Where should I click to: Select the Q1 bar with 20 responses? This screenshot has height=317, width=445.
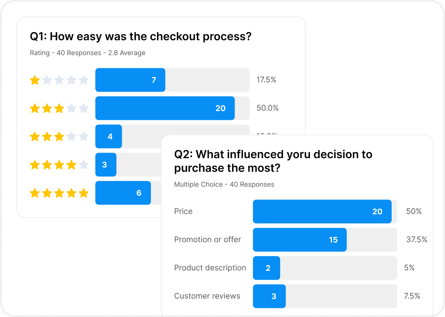[165, 108]
